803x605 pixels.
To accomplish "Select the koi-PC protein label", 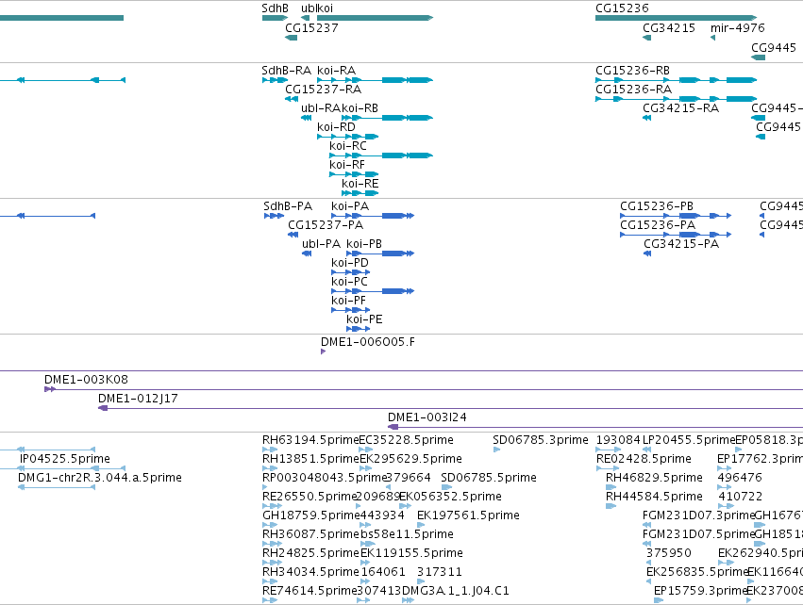I will [349, 283].
